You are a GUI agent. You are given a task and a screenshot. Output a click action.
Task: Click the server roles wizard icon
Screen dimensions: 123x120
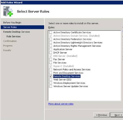8,11
